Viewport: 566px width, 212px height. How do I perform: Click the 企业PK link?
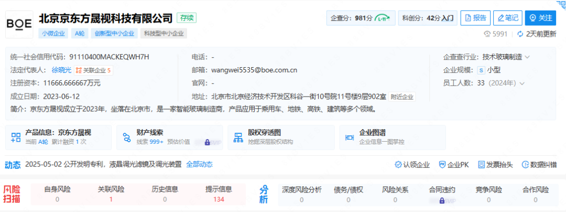[454, 165]
